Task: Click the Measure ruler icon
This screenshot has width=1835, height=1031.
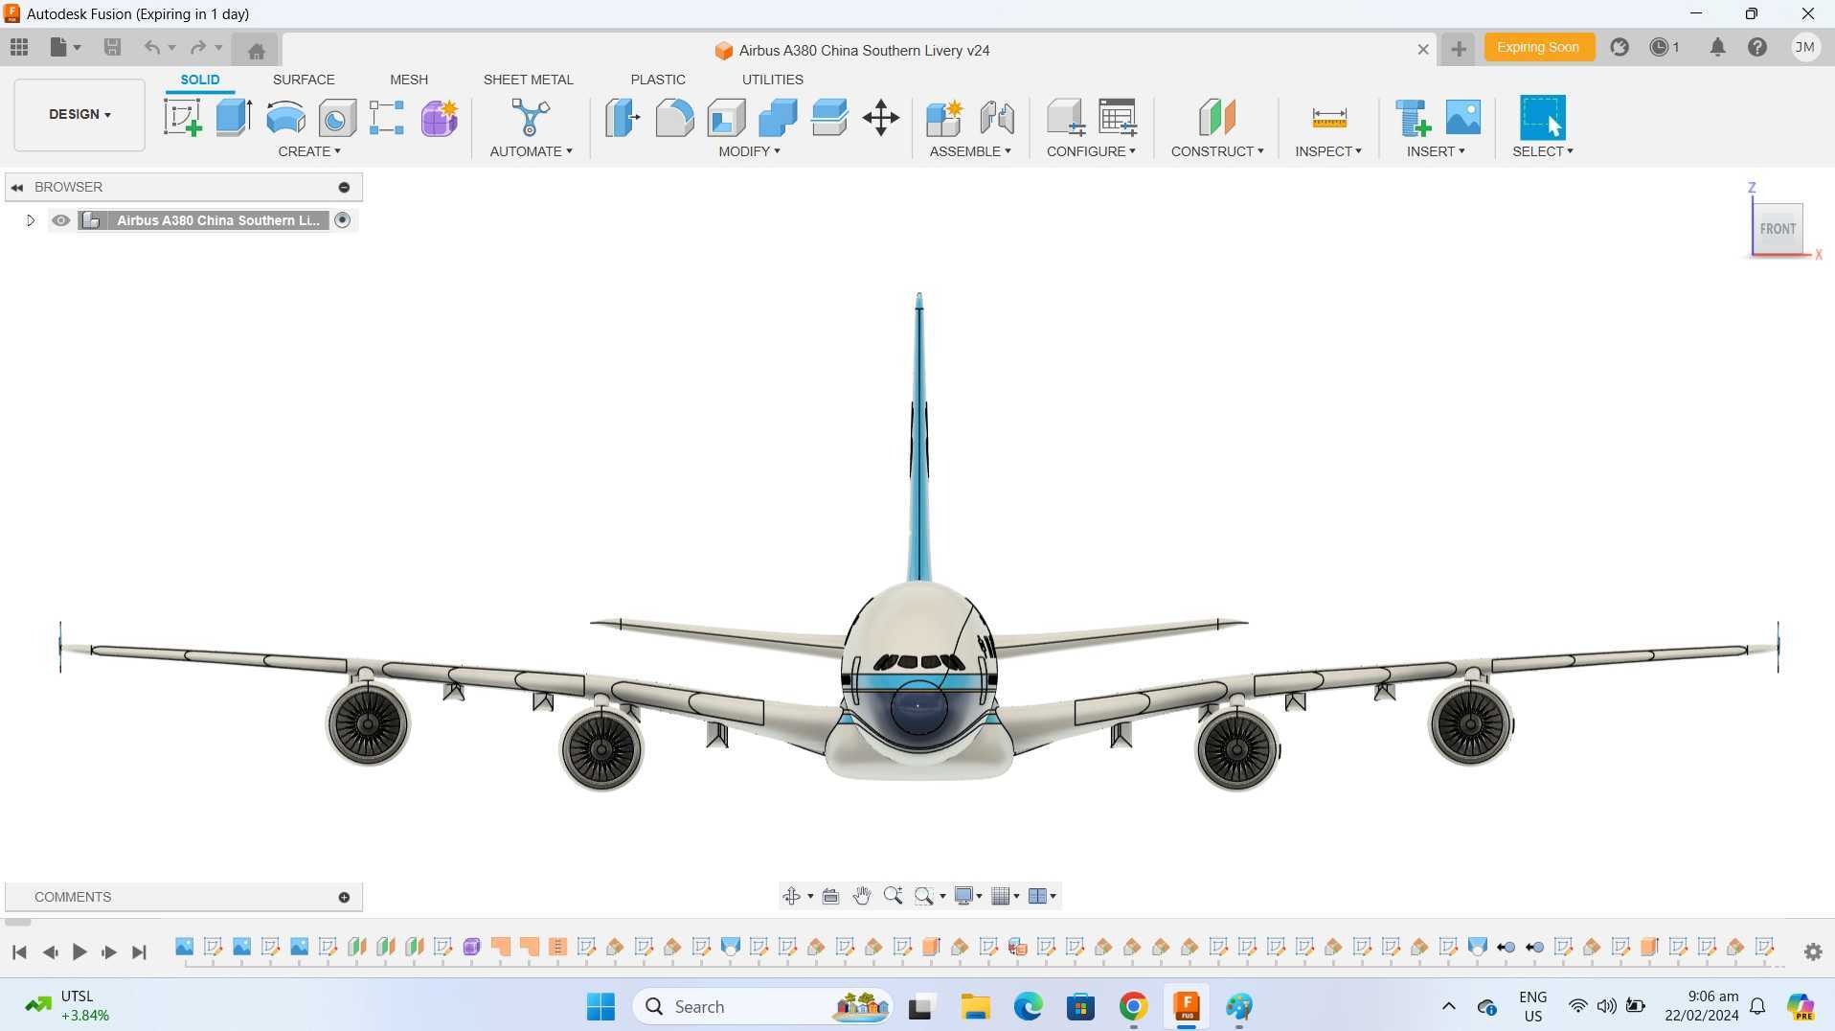Action: 1328,118
